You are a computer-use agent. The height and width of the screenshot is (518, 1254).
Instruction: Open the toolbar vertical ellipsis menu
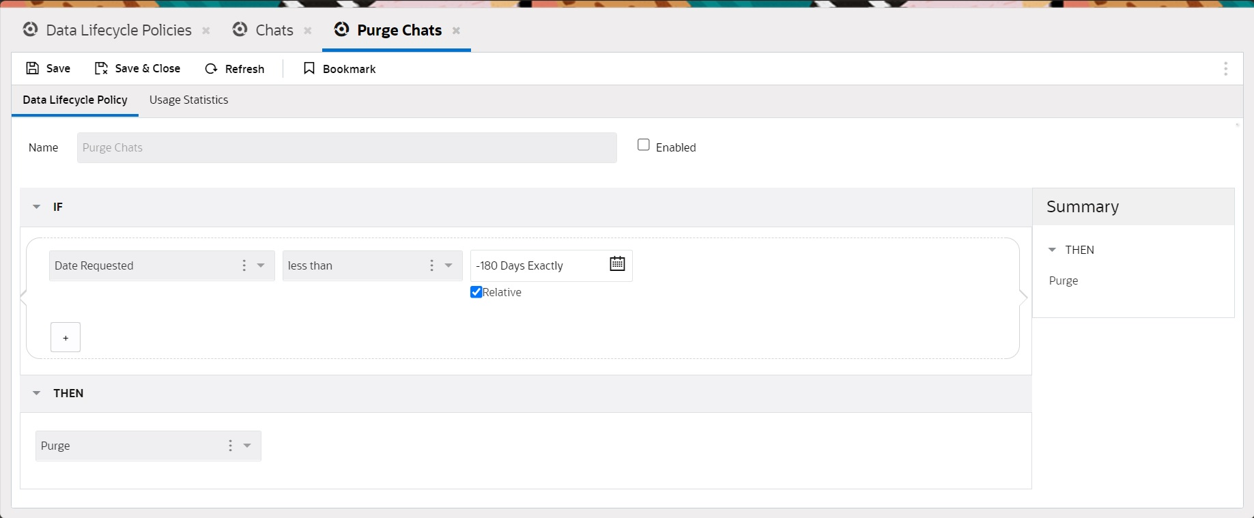pos(1225,69)
